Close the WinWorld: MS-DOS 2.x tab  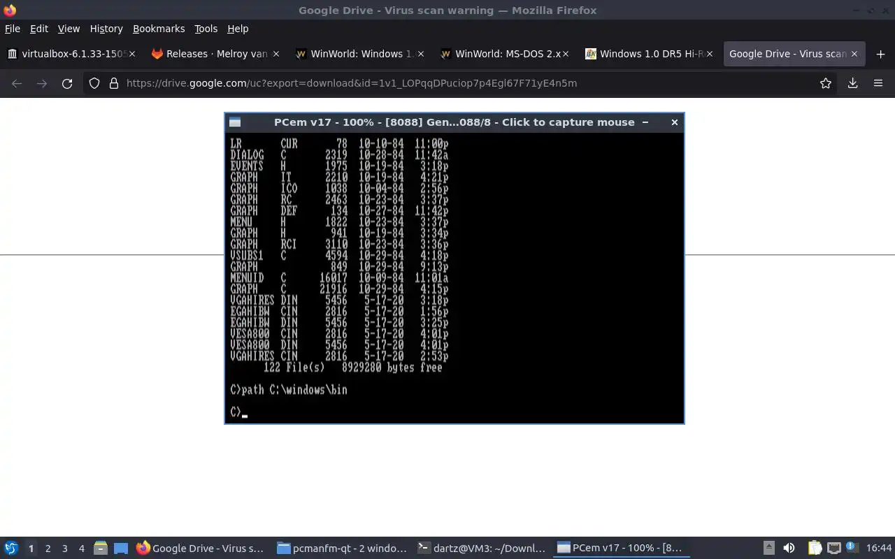point(566,54)
